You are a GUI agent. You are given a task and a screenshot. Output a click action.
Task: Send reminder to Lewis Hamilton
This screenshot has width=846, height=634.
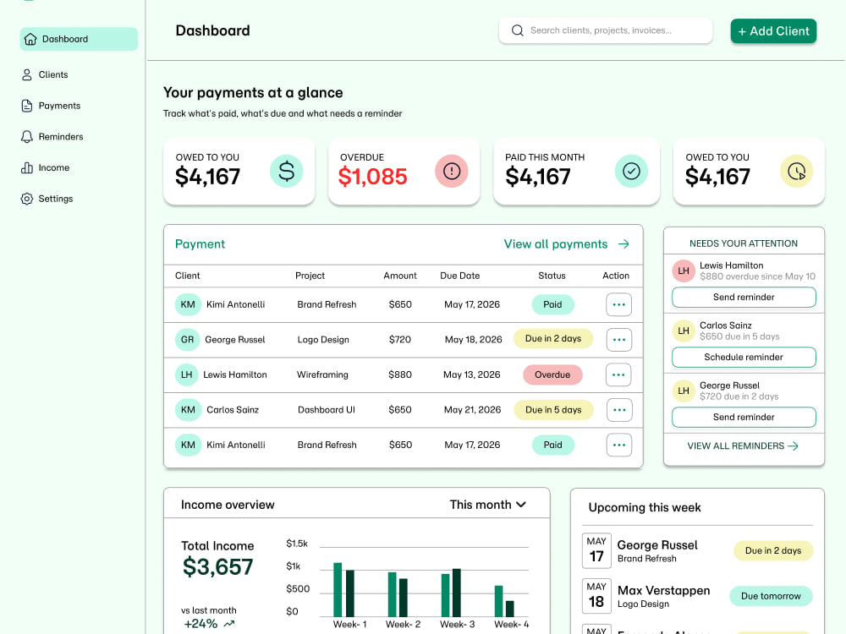[744, 297]
